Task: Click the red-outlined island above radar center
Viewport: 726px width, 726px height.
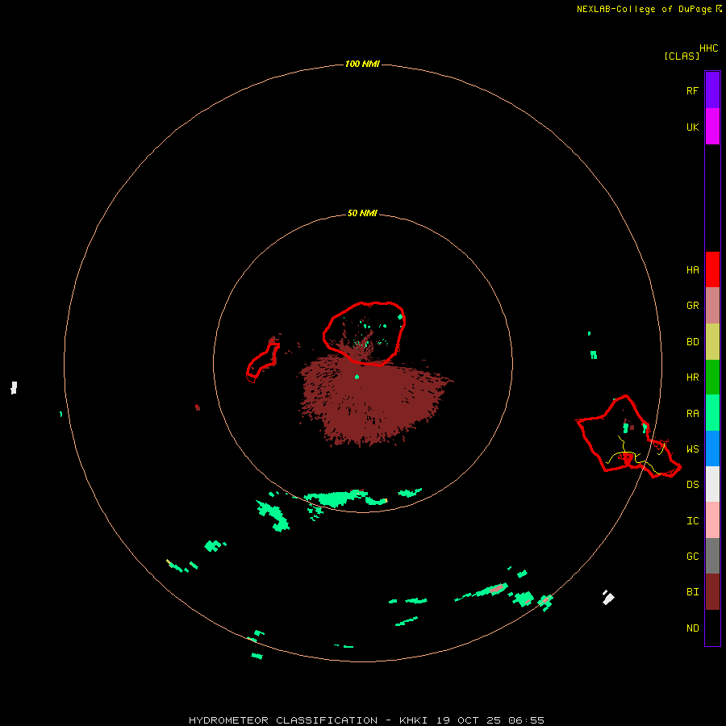Action: tap(364, 333)
